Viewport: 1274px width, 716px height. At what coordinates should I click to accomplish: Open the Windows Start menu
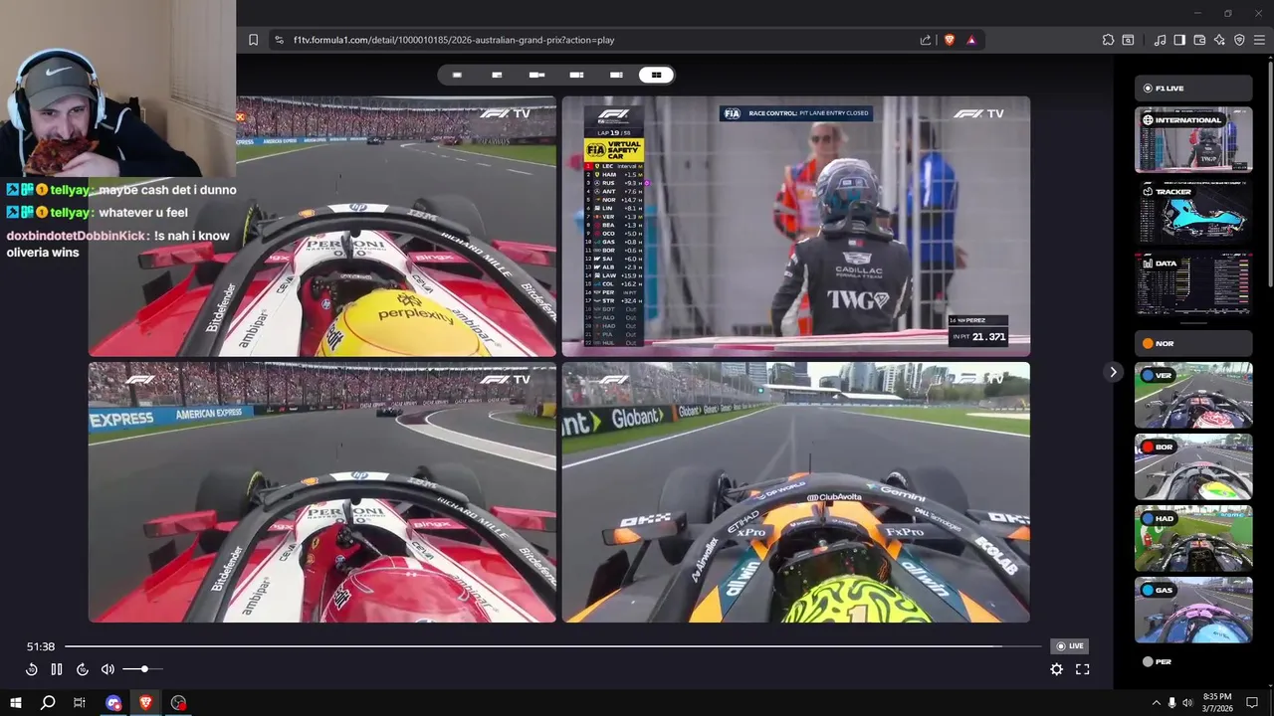pyautogui.click(x=16, y=702)
